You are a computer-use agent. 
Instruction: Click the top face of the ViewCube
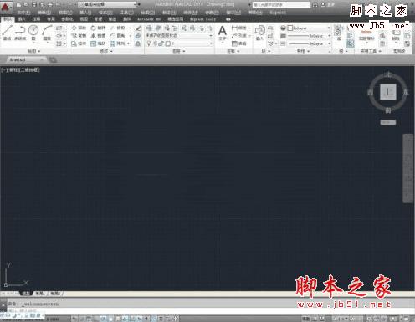388,92
